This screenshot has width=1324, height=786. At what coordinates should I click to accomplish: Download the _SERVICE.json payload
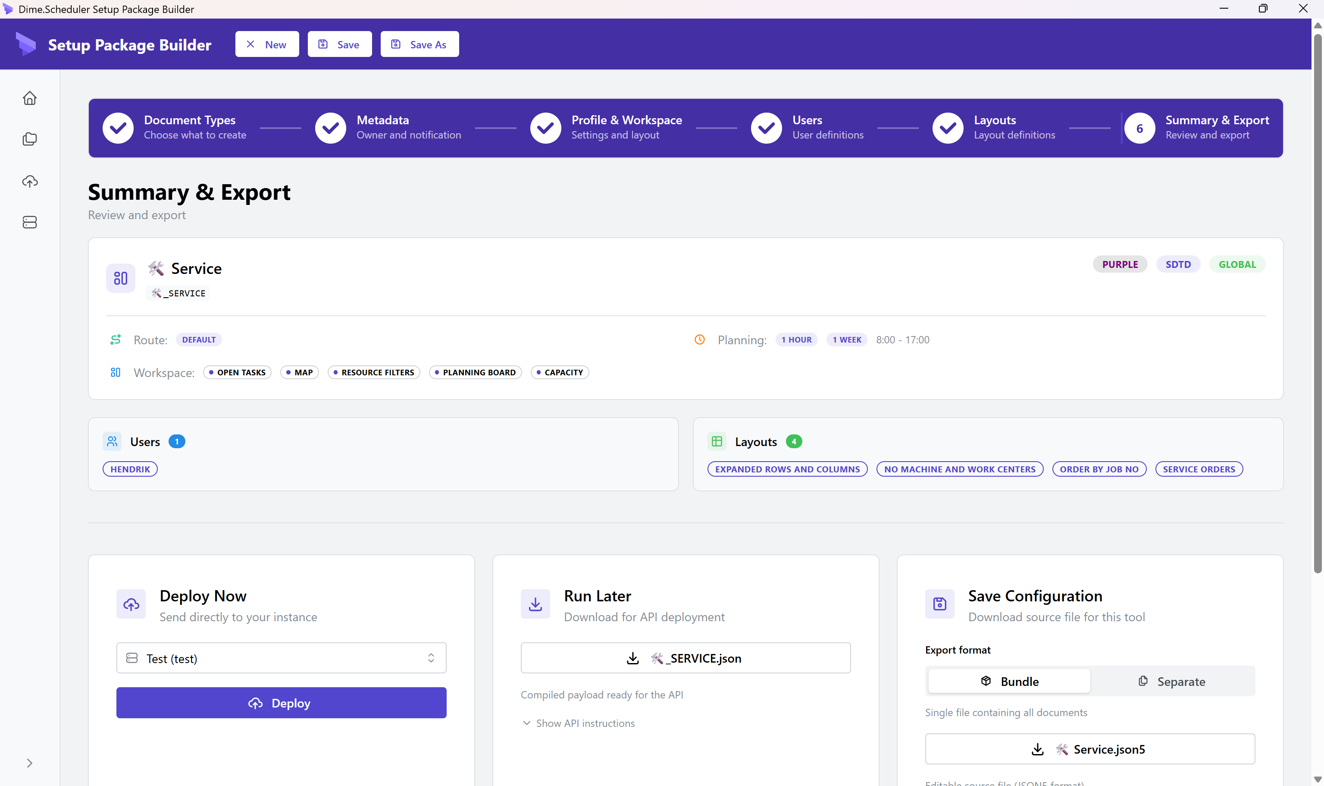(685, 658)
